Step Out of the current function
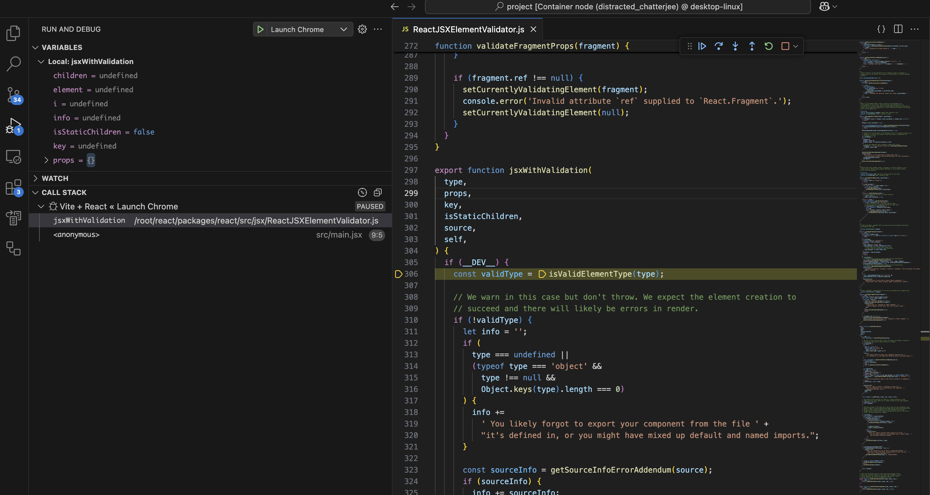Viewport: 930px width, 495px height. click(x=752, y=46)
